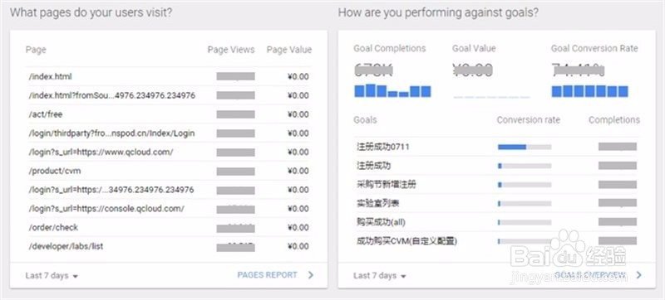Click /login?s_url=https://console.qcloud.com/ row
Viewport: 665px width, 300px height.
tap(168, 209)
